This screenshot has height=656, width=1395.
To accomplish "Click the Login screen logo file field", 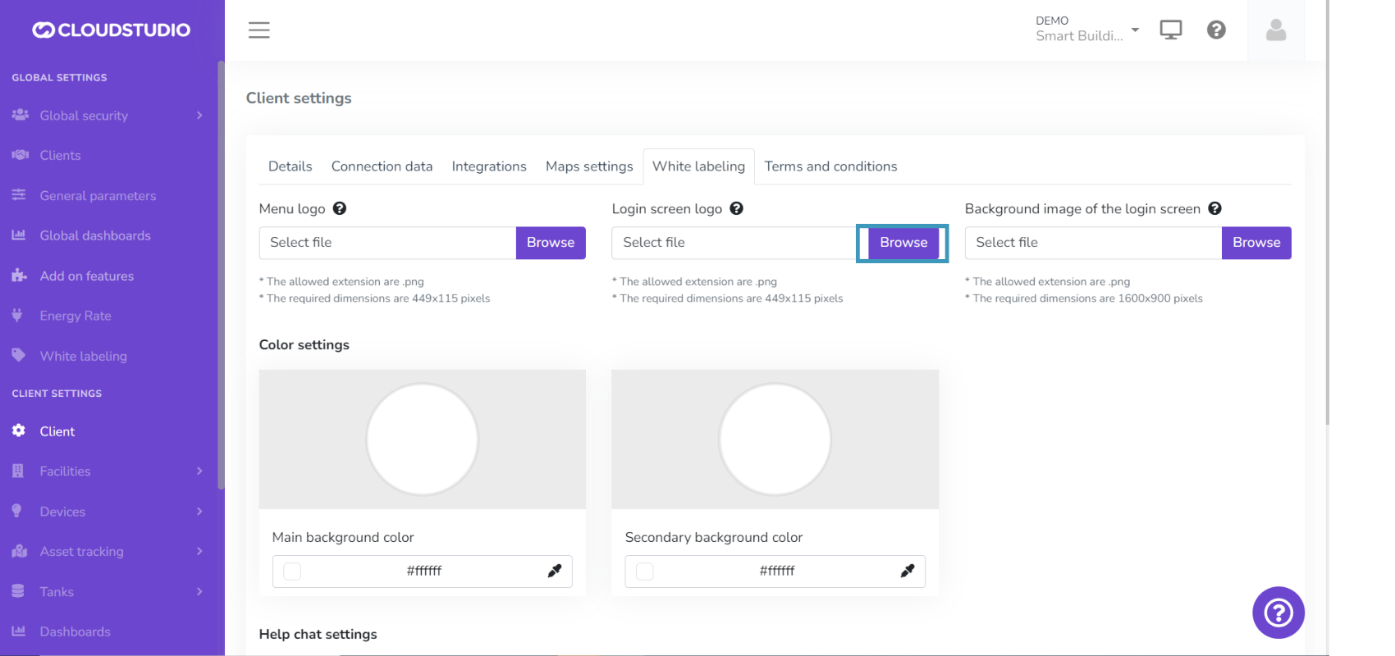I will 733,243.
